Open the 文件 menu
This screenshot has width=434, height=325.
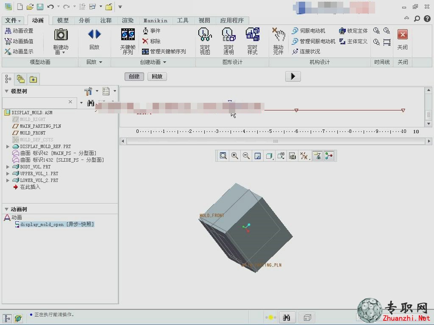click(13, 20)
